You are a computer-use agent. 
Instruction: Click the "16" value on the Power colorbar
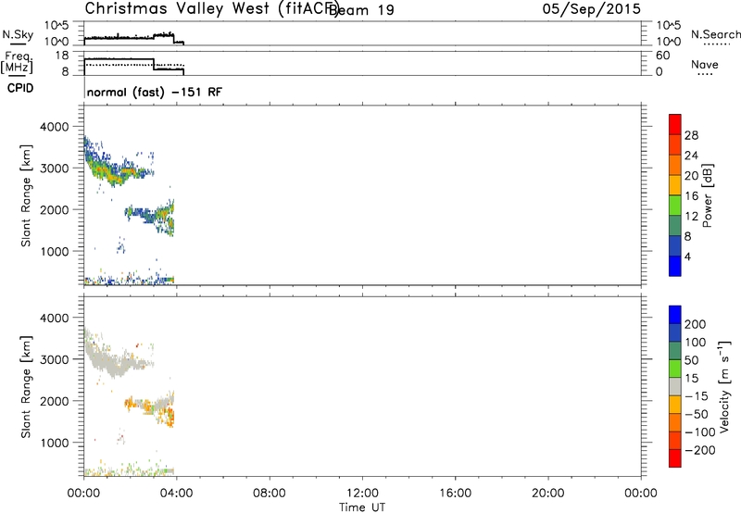pos(691,196)
